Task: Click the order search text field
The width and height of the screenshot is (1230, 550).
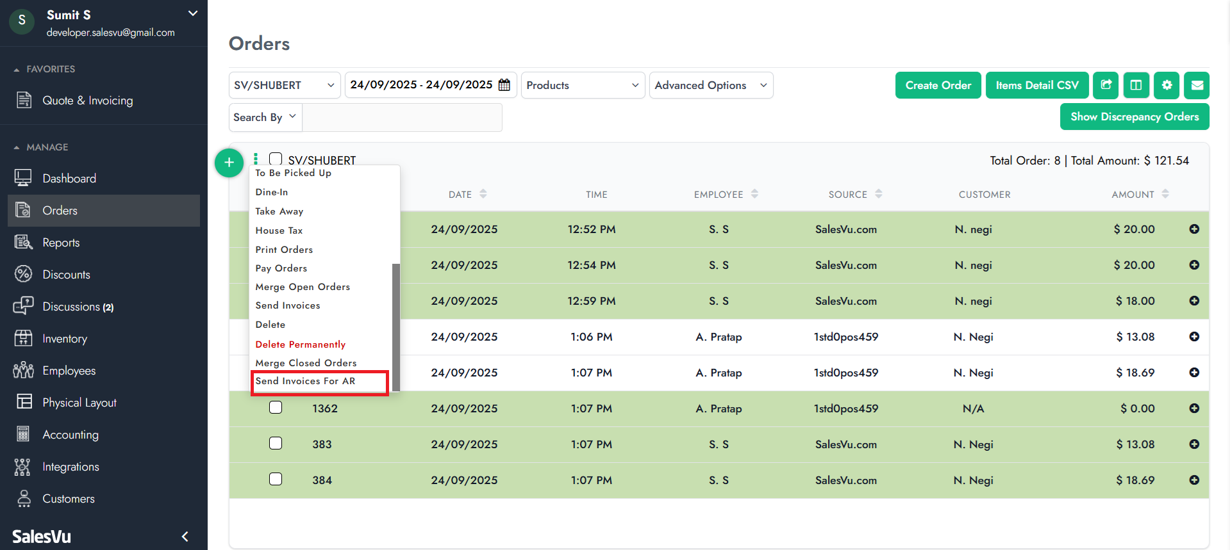Action: (x=402, y=117)
